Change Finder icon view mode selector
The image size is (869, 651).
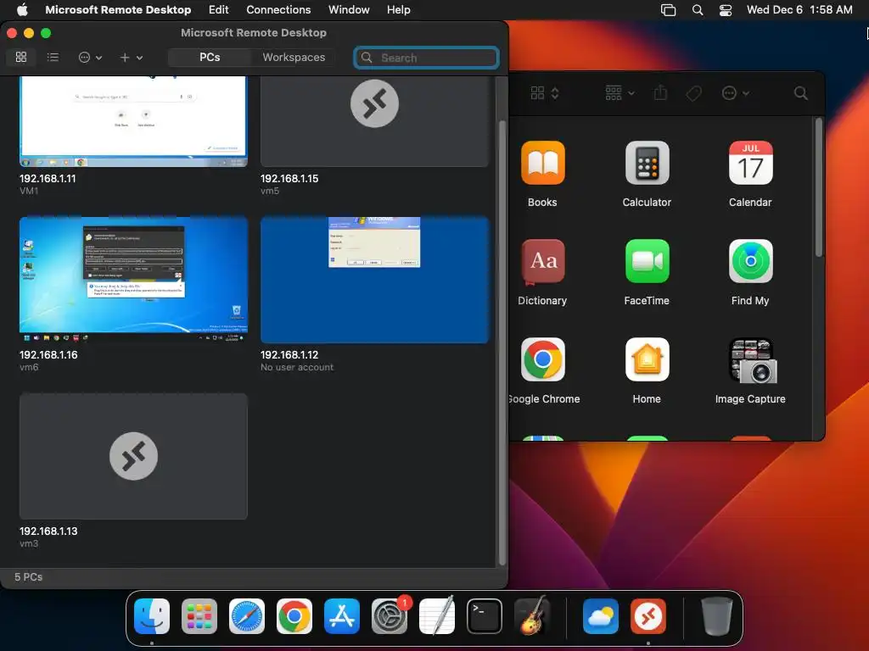pos(545,93)
